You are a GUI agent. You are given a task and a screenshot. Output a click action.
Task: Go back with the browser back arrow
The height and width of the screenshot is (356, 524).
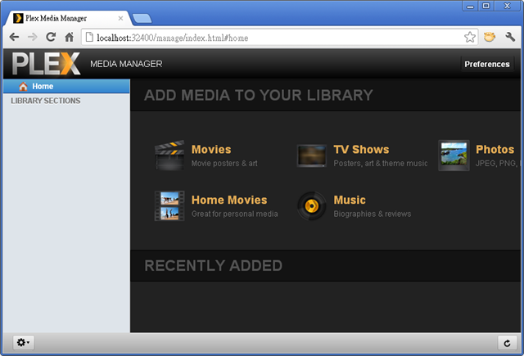coord(14,37)
